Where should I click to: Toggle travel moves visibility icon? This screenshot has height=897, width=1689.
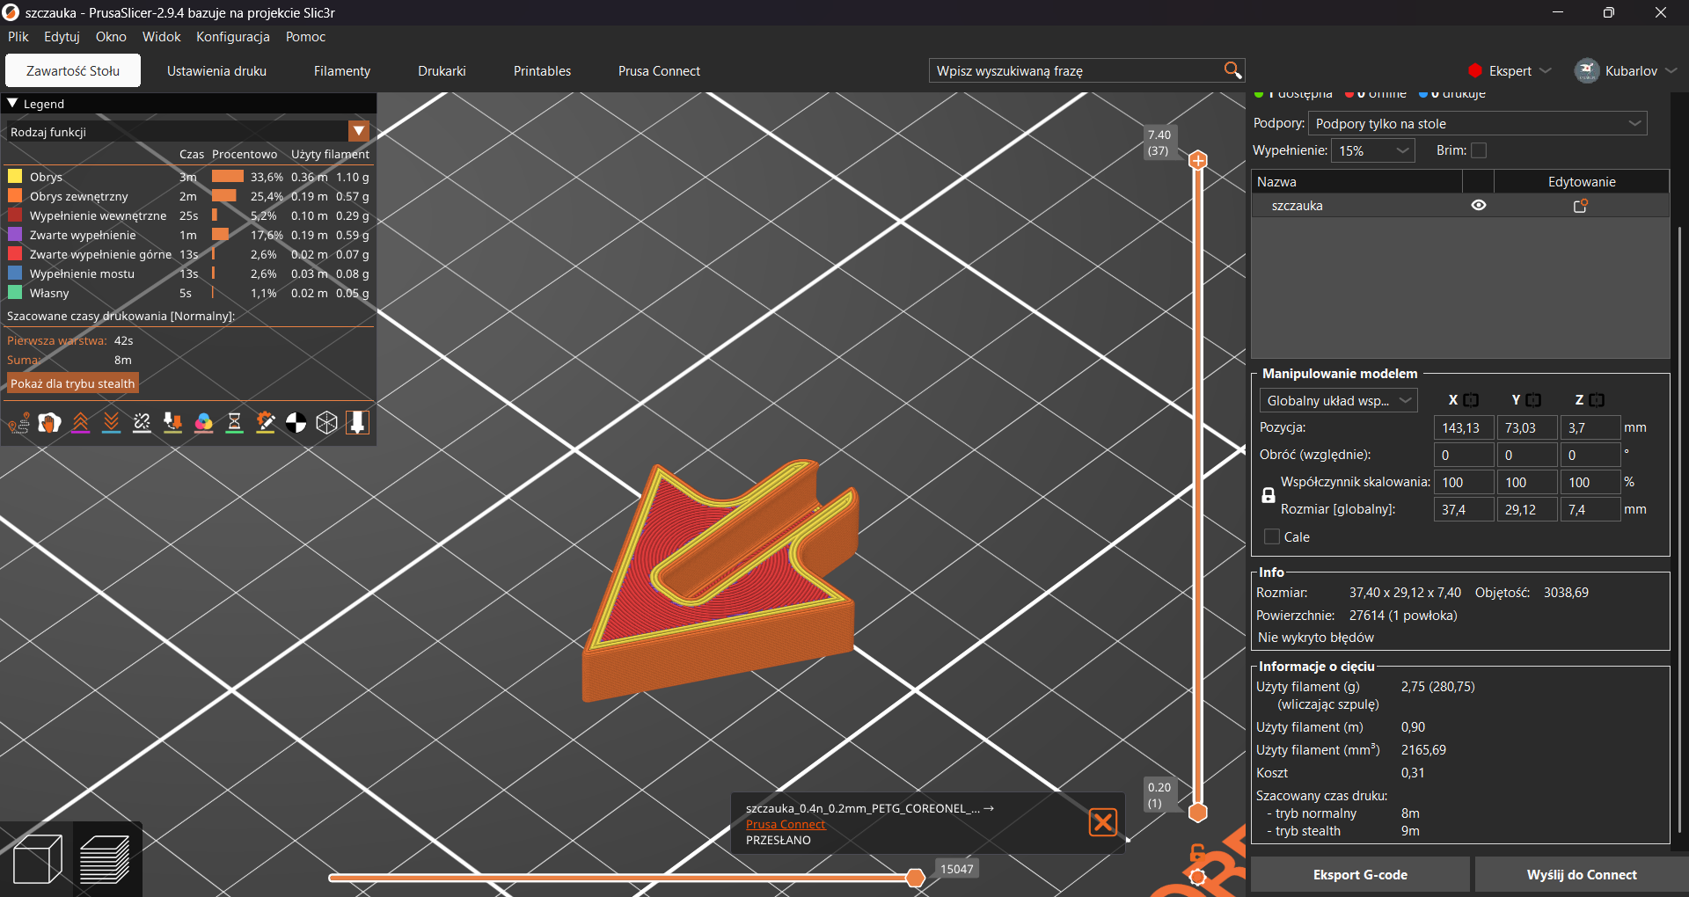[x=19, y=423]
